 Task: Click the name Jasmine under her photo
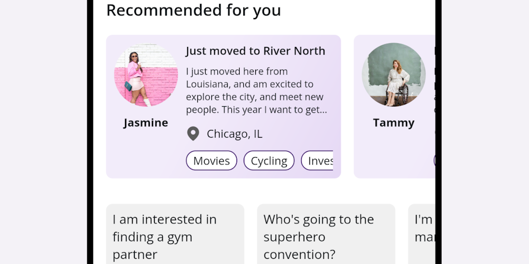[146, 123]
